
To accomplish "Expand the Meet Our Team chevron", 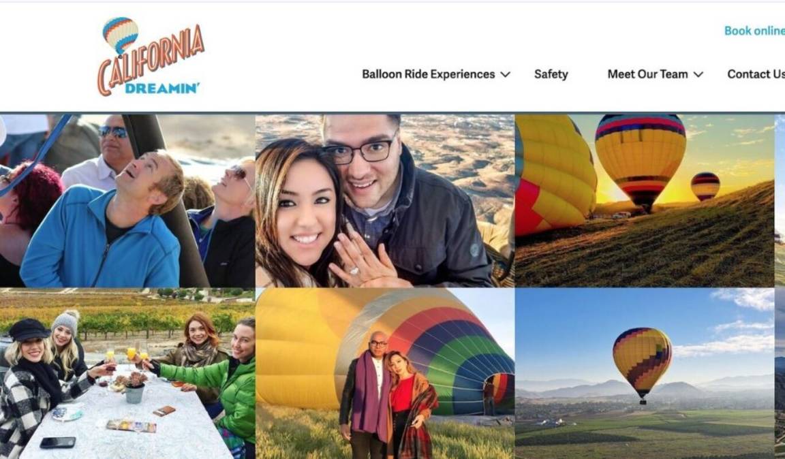I will pos(698,75).
